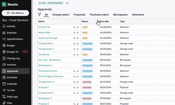
Task: Open Change Order 1
Action: tap(46, 43)
